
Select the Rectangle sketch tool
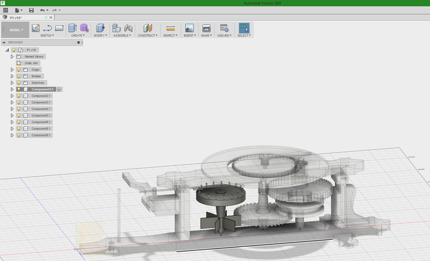pyautogui.click(x=59, y=28)
